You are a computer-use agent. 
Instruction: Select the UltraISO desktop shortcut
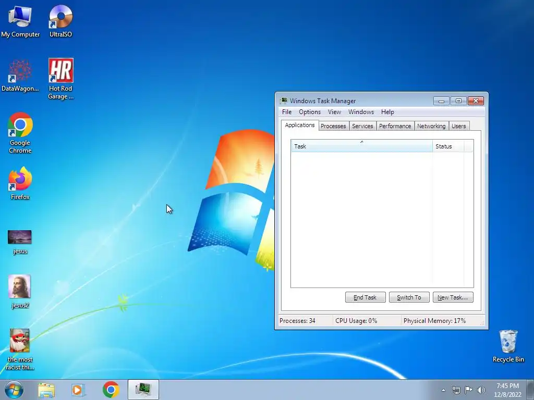coord(60,21)
